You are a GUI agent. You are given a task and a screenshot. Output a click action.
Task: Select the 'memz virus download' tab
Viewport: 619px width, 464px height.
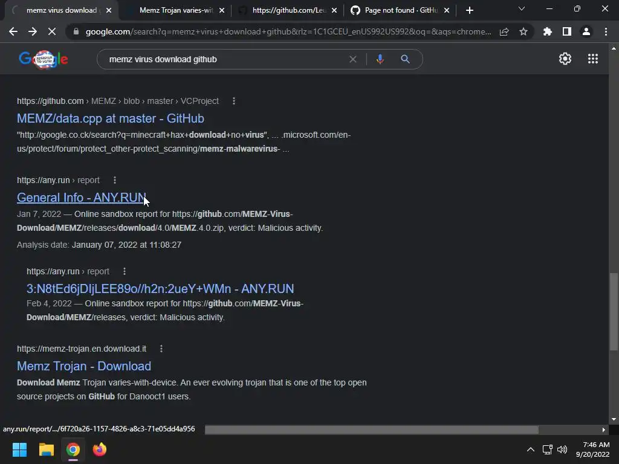(62, 10)
